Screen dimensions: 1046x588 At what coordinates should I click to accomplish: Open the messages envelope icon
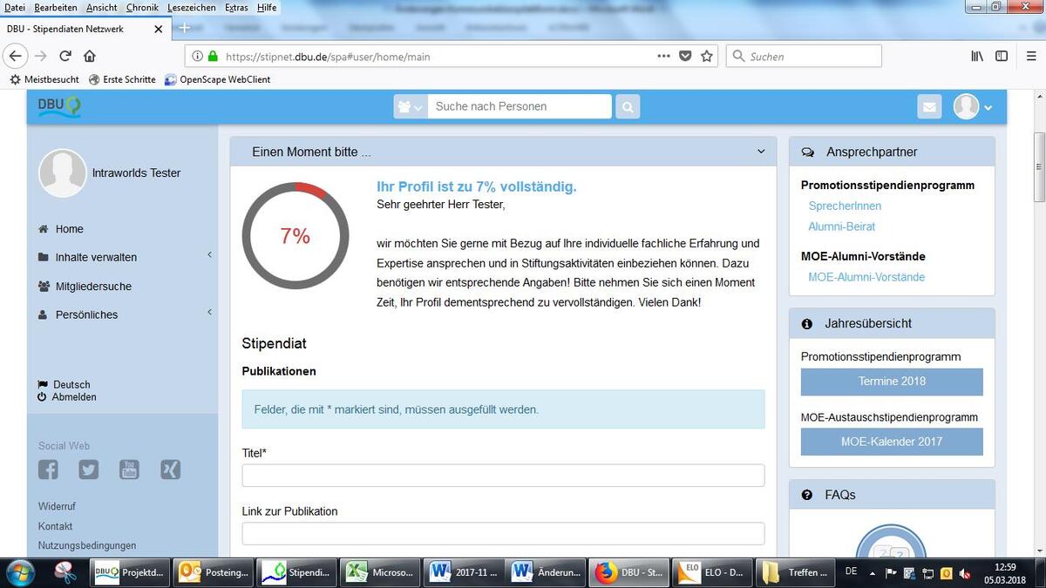[x=929, y=106]
